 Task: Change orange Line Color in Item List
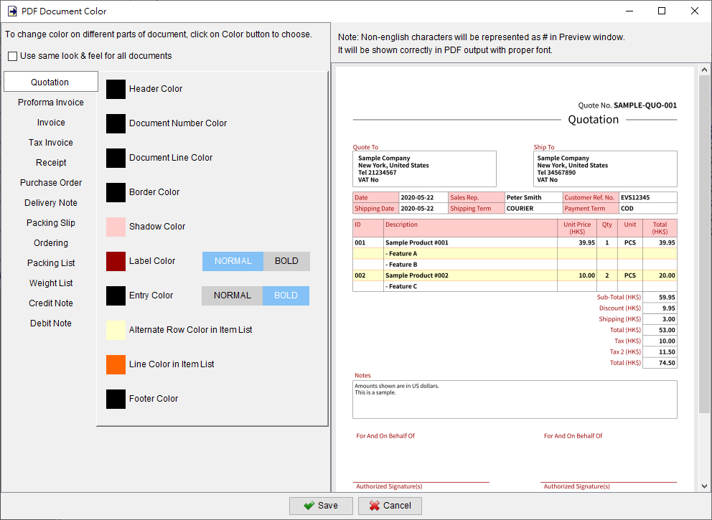[x=116, y=364]
